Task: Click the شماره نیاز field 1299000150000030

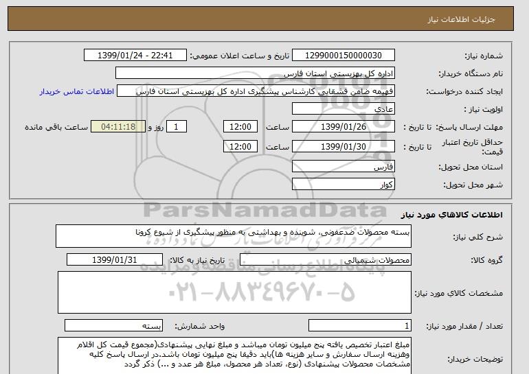Action: pyautogui.click(x=343, y=56)
